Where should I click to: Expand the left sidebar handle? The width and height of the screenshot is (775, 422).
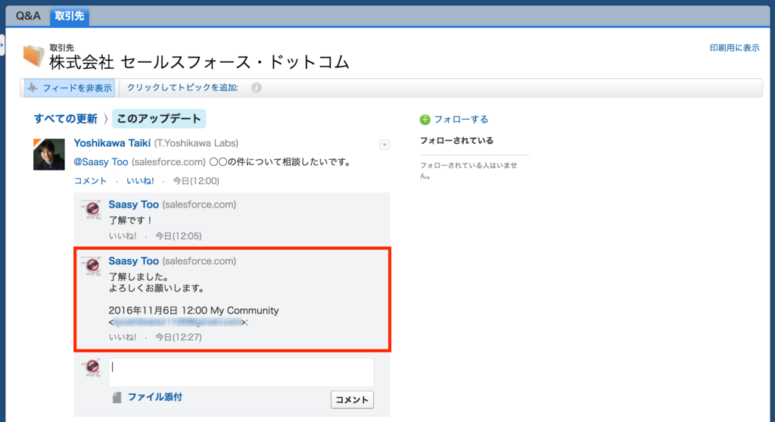coord(2,45)
